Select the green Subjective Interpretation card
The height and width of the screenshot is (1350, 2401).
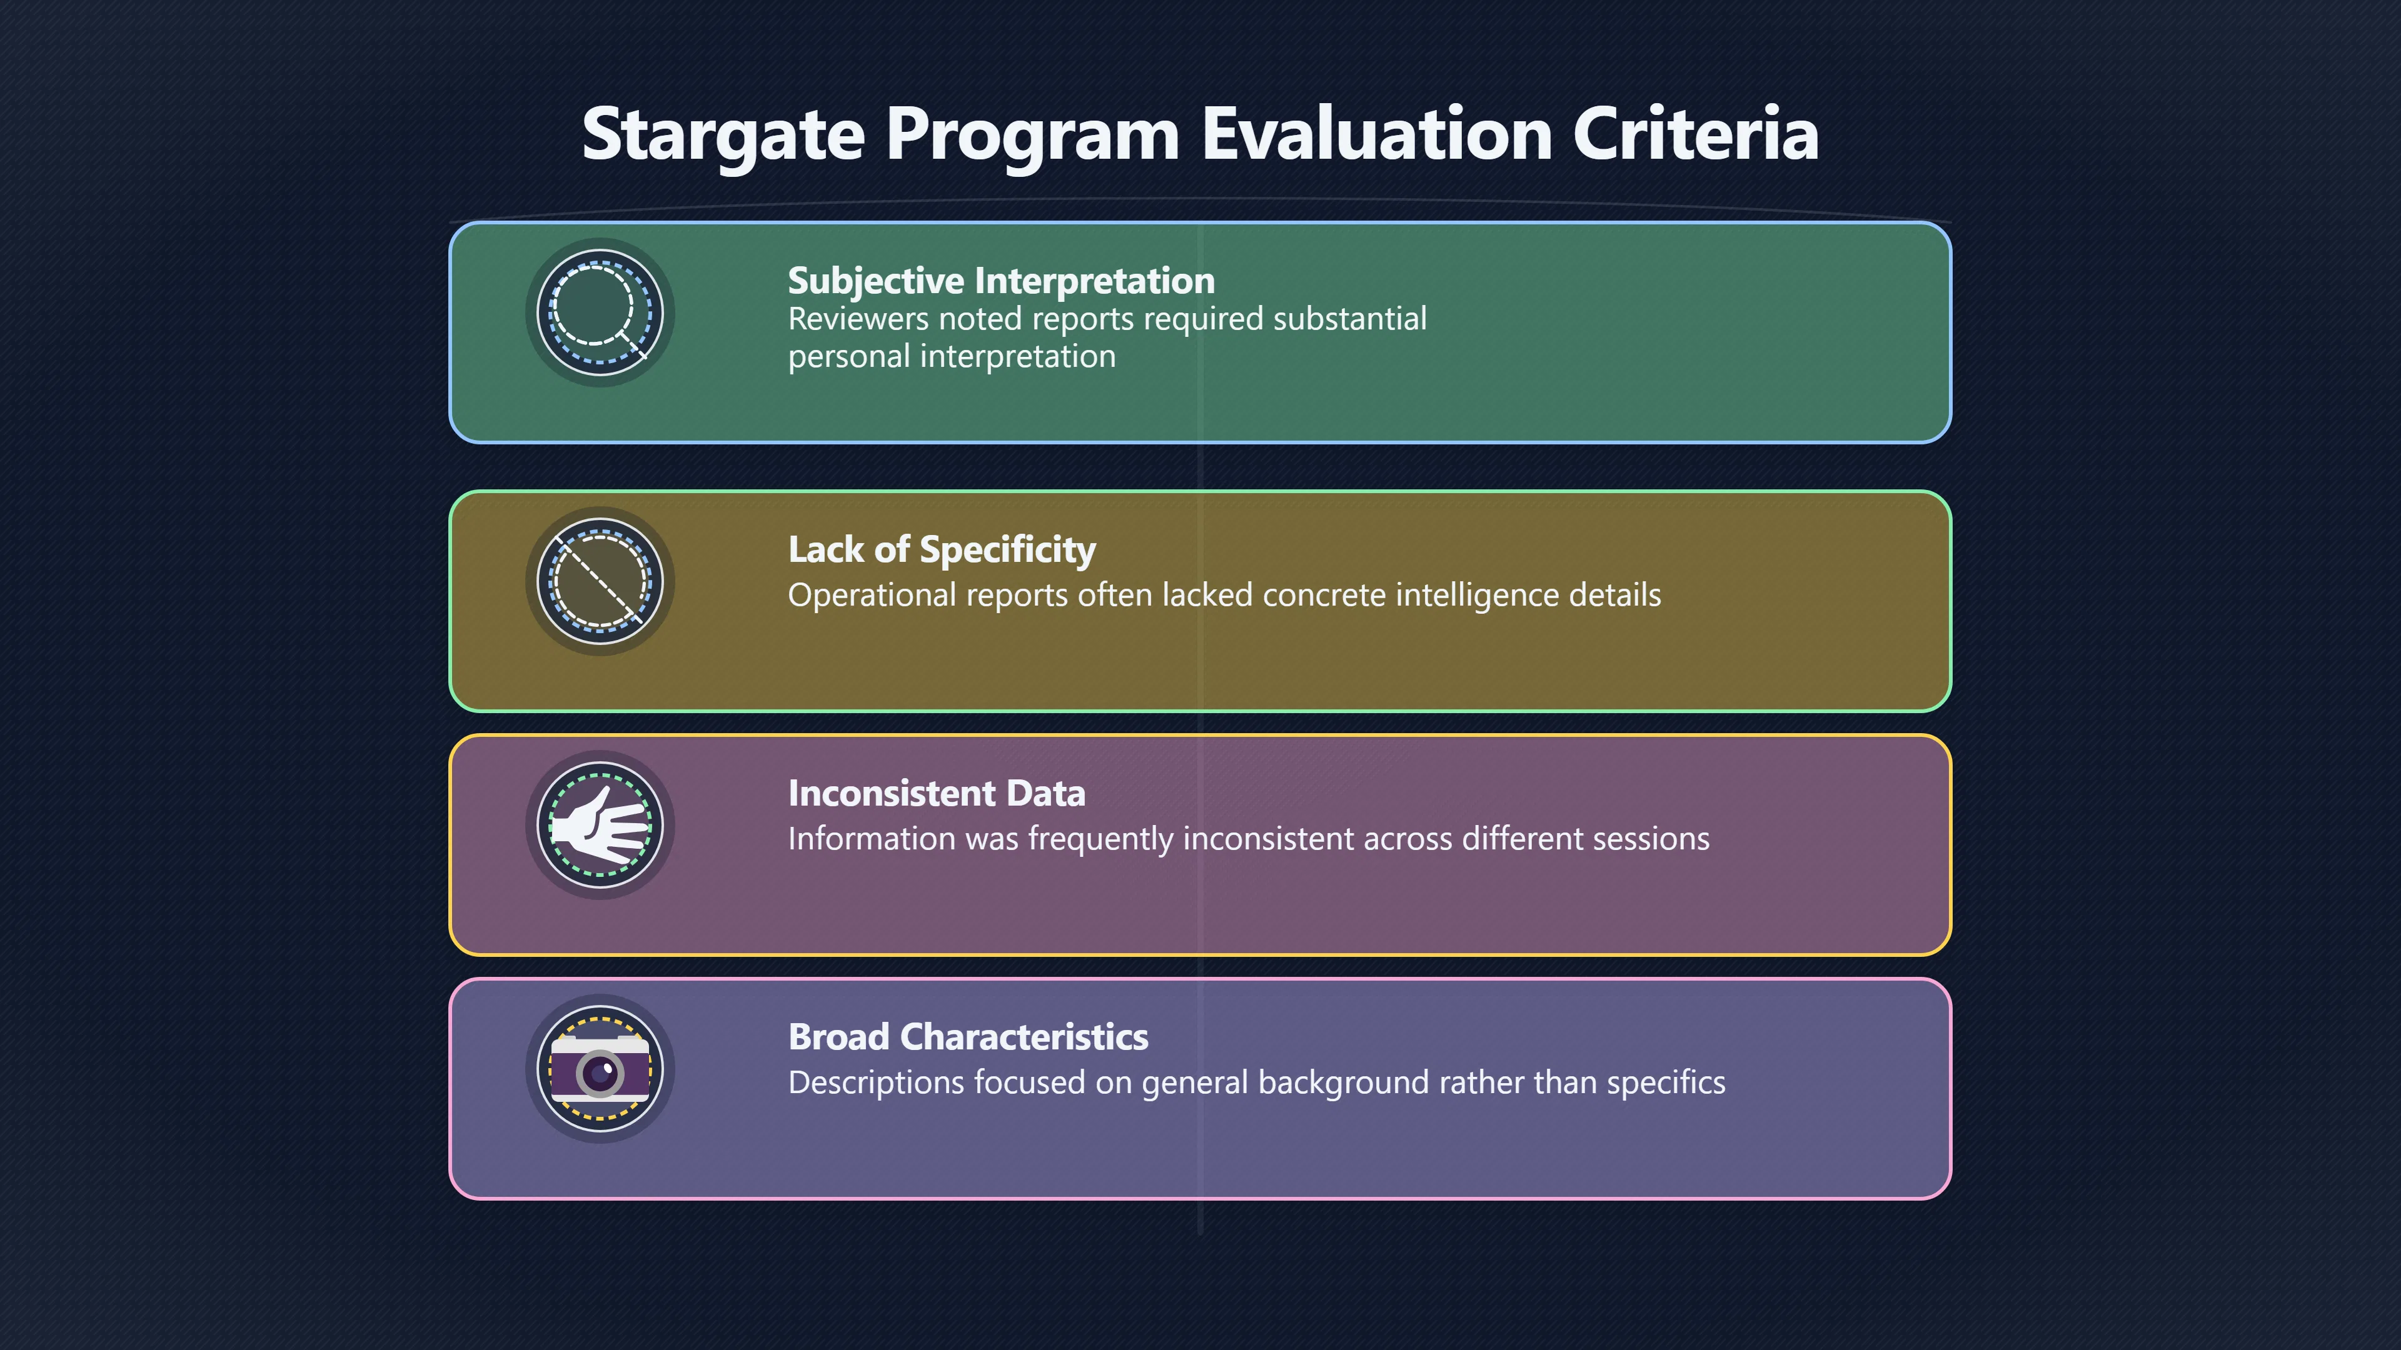coord(1200,332)
